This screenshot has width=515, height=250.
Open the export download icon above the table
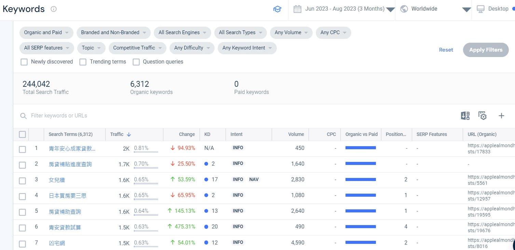[x=465, y=116]
